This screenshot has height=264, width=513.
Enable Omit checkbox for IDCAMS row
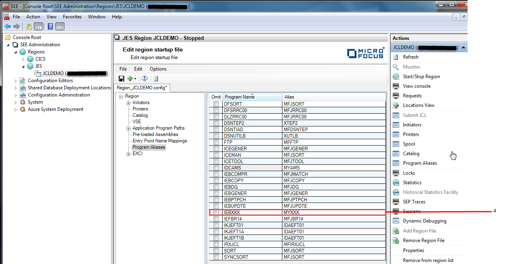tap(216, 168)
